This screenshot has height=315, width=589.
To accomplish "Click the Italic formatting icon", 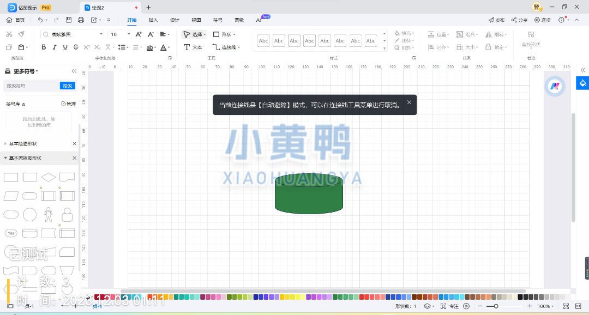I will click(55, 47).
